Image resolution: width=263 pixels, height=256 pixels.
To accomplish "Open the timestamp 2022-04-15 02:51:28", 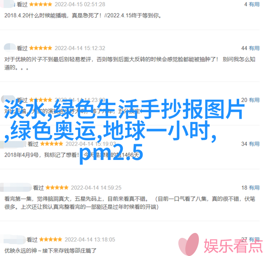I will click(x=80, y=5).
